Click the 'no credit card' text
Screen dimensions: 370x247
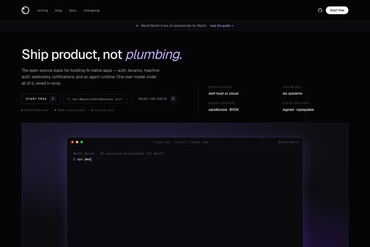pos(104,110)
